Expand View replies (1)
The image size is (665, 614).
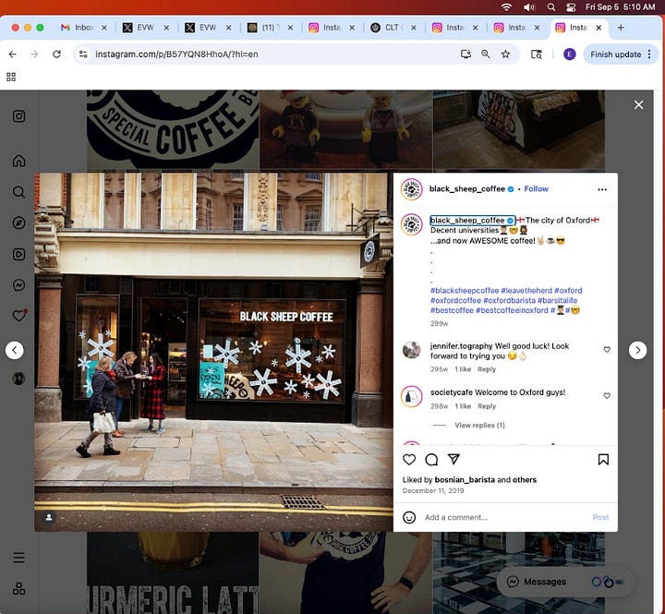[479, 426]
